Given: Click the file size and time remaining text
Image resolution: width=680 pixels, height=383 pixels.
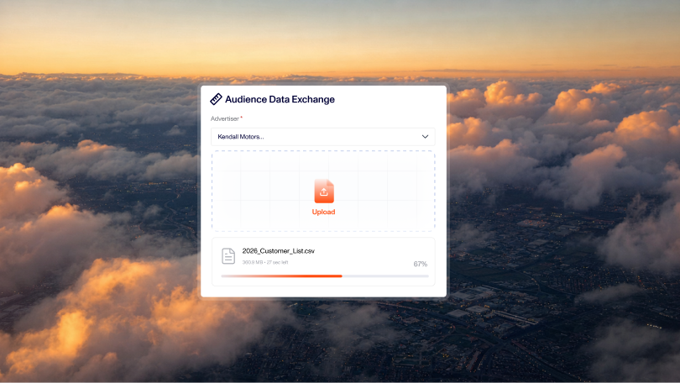Looking at the screenshot, I should [265, 262].
